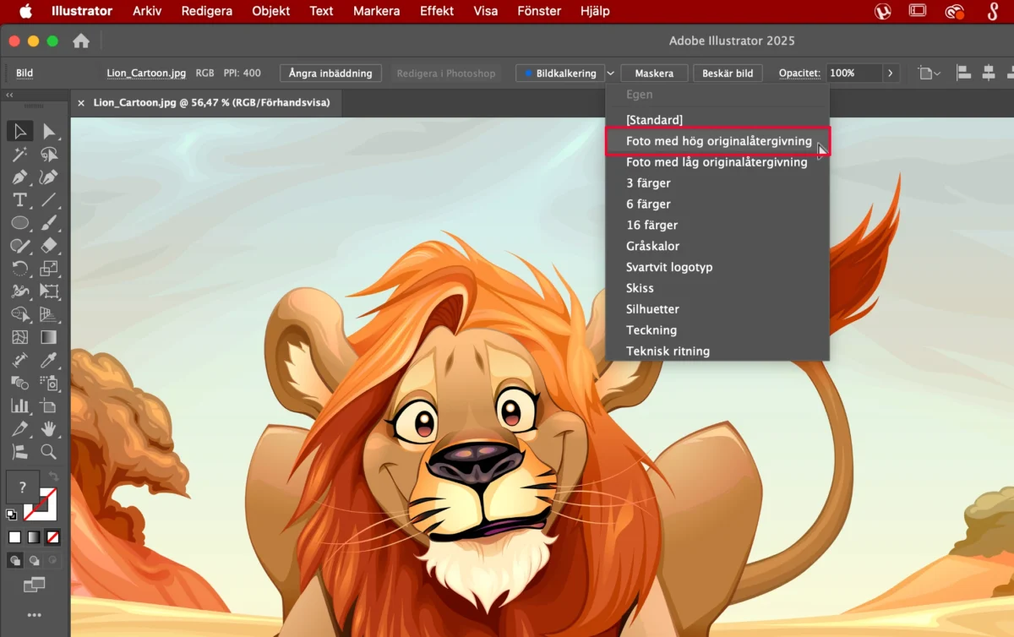Enable Draw Behind mode

[34, 560]
